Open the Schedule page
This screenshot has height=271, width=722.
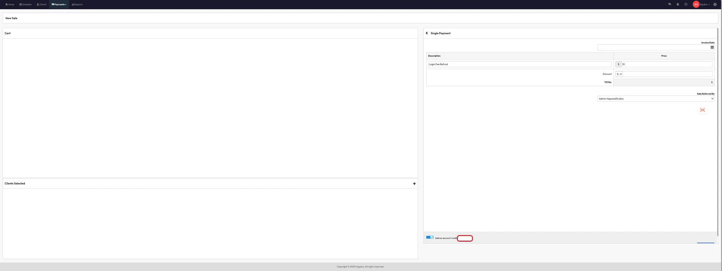pyautogui.click(x=25, y=5)
